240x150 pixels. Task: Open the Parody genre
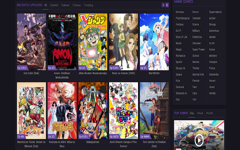196,81
